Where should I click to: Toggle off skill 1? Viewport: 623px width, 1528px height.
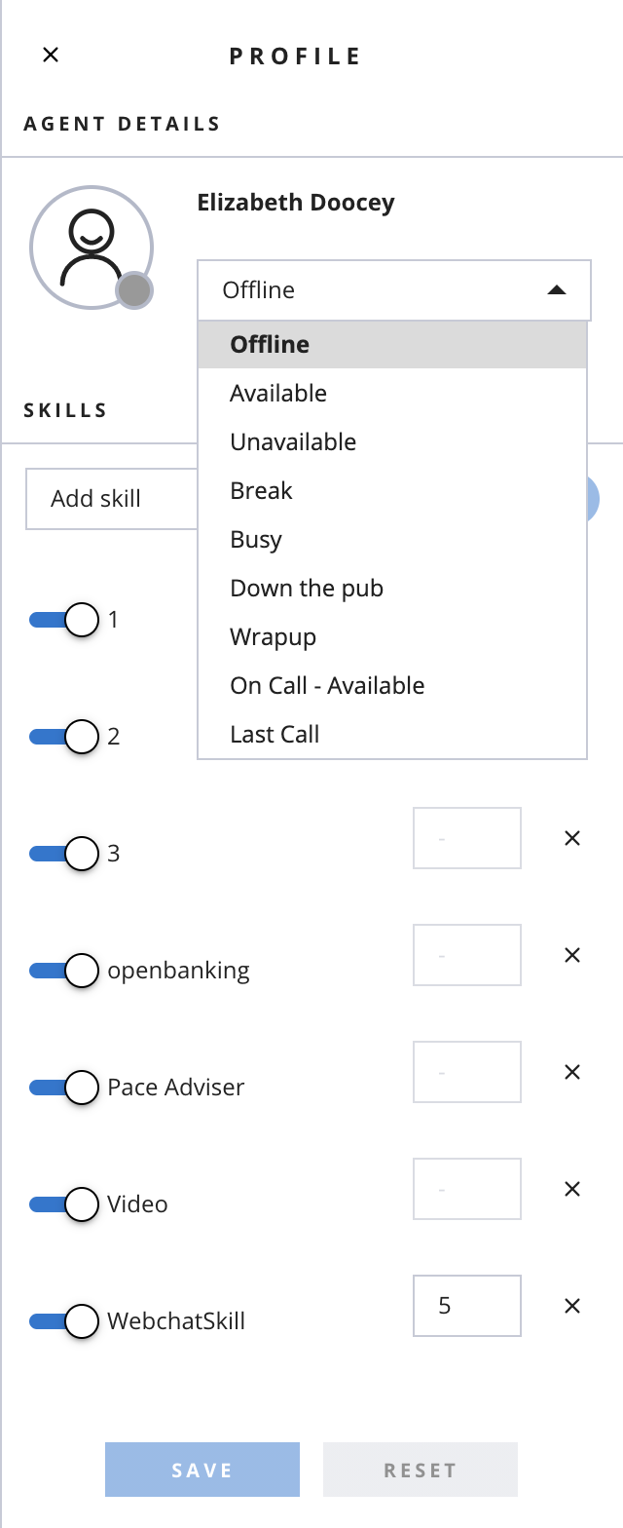click(64, 620)
